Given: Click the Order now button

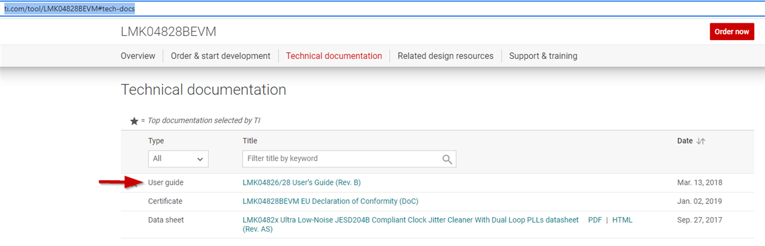Looking at the screenshot, I should pyautogui.click(x=732, y=32).
